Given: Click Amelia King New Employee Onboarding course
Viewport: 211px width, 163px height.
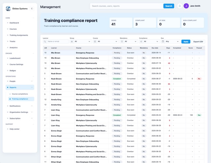Looking at the screenshot, I should point(87,100).
